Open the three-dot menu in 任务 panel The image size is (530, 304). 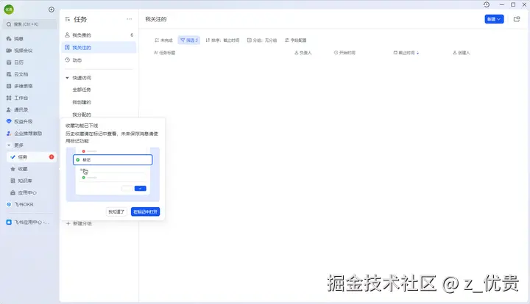129,19
